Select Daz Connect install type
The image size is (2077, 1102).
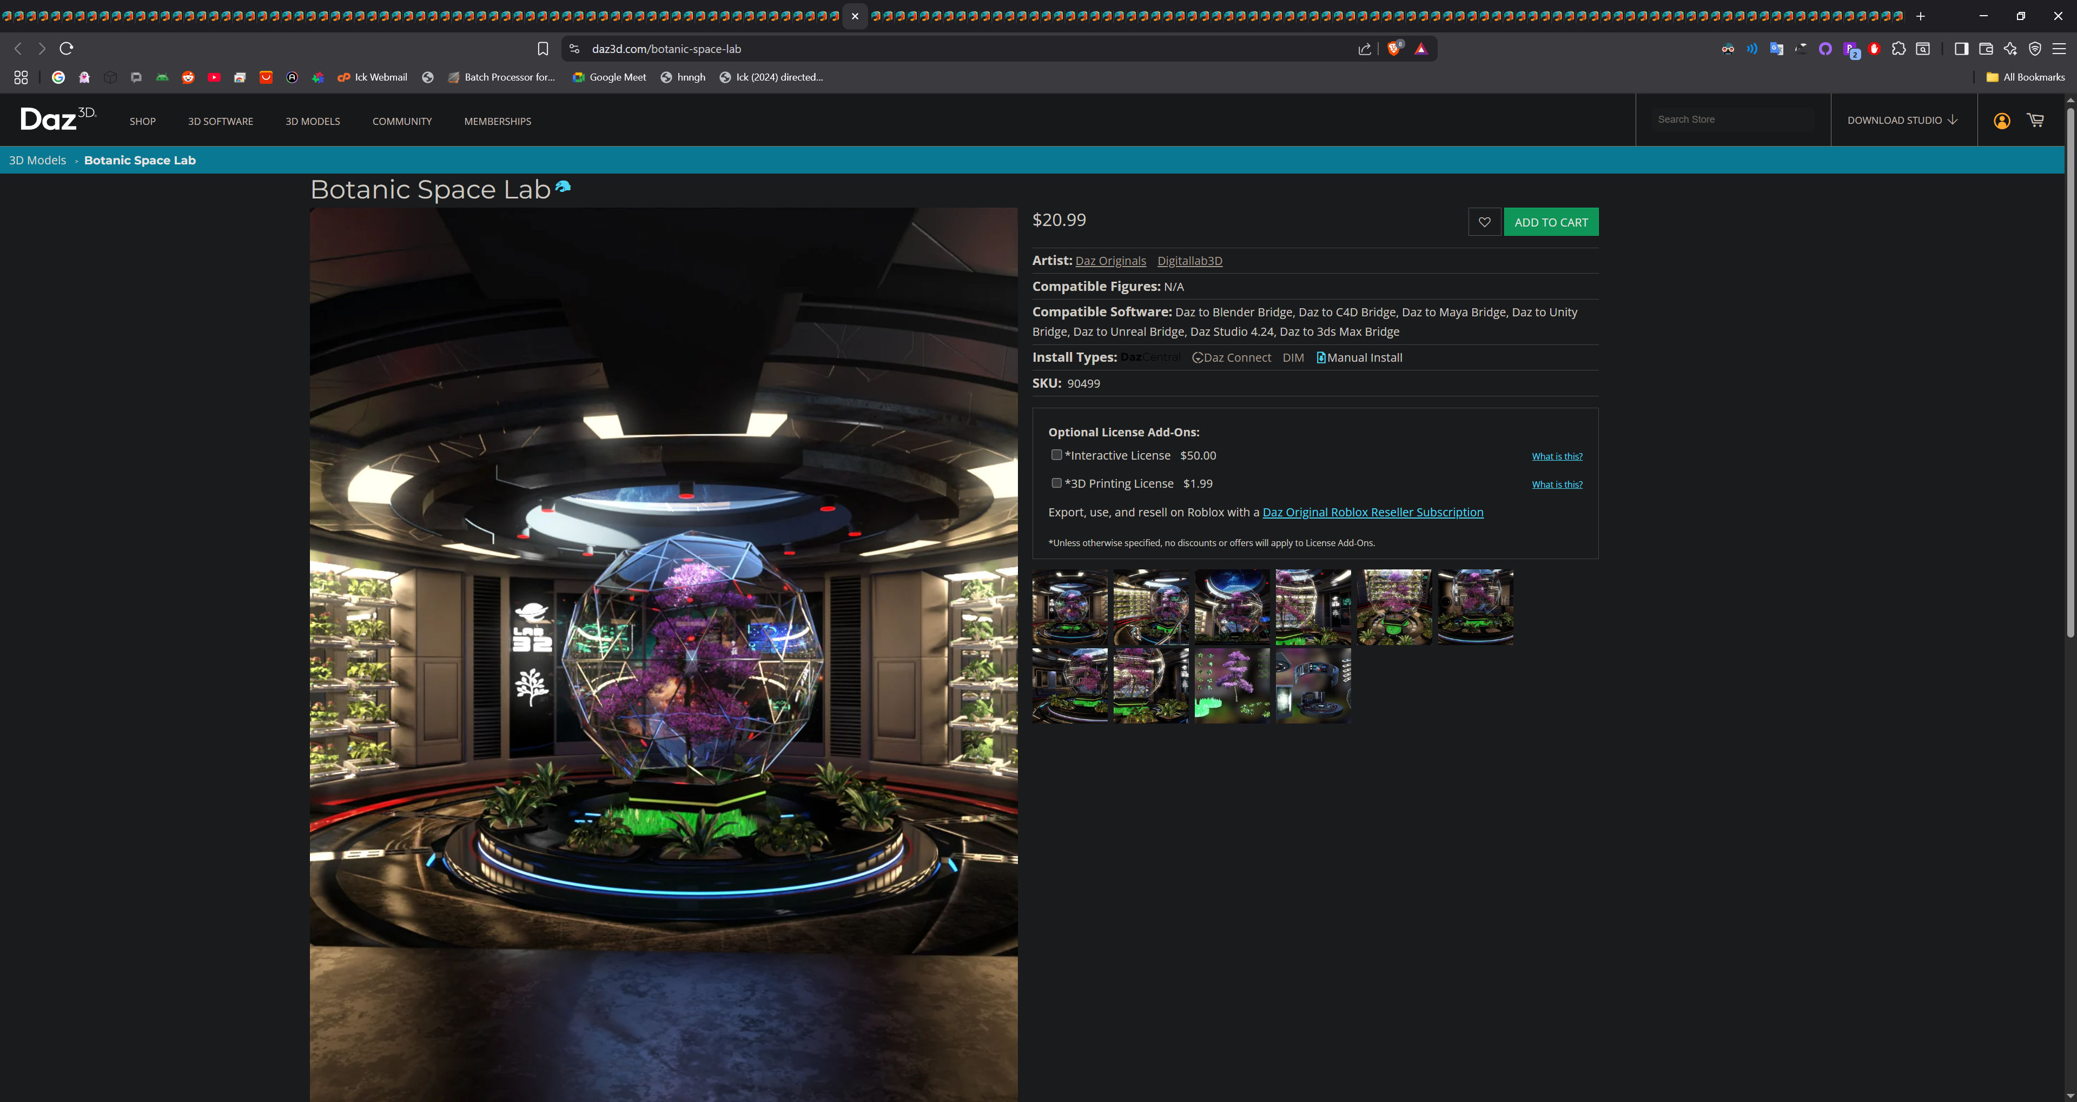point(1231,358)
